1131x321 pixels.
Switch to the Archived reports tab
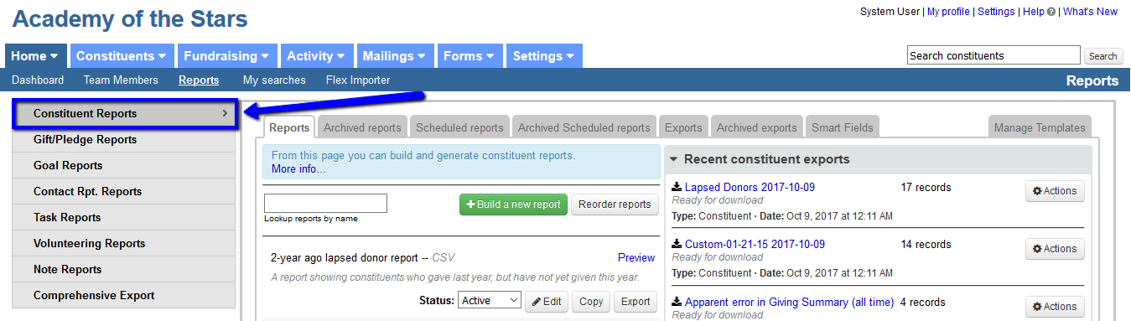pos(362,127)
